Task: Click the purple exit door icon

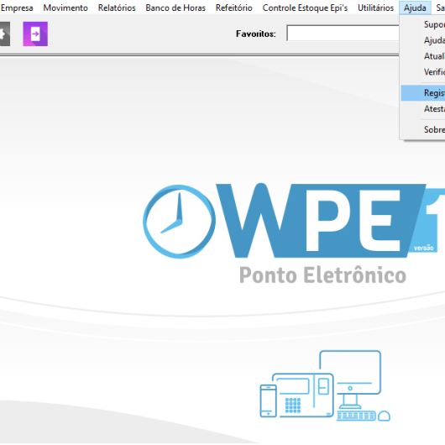Action: 35,34
